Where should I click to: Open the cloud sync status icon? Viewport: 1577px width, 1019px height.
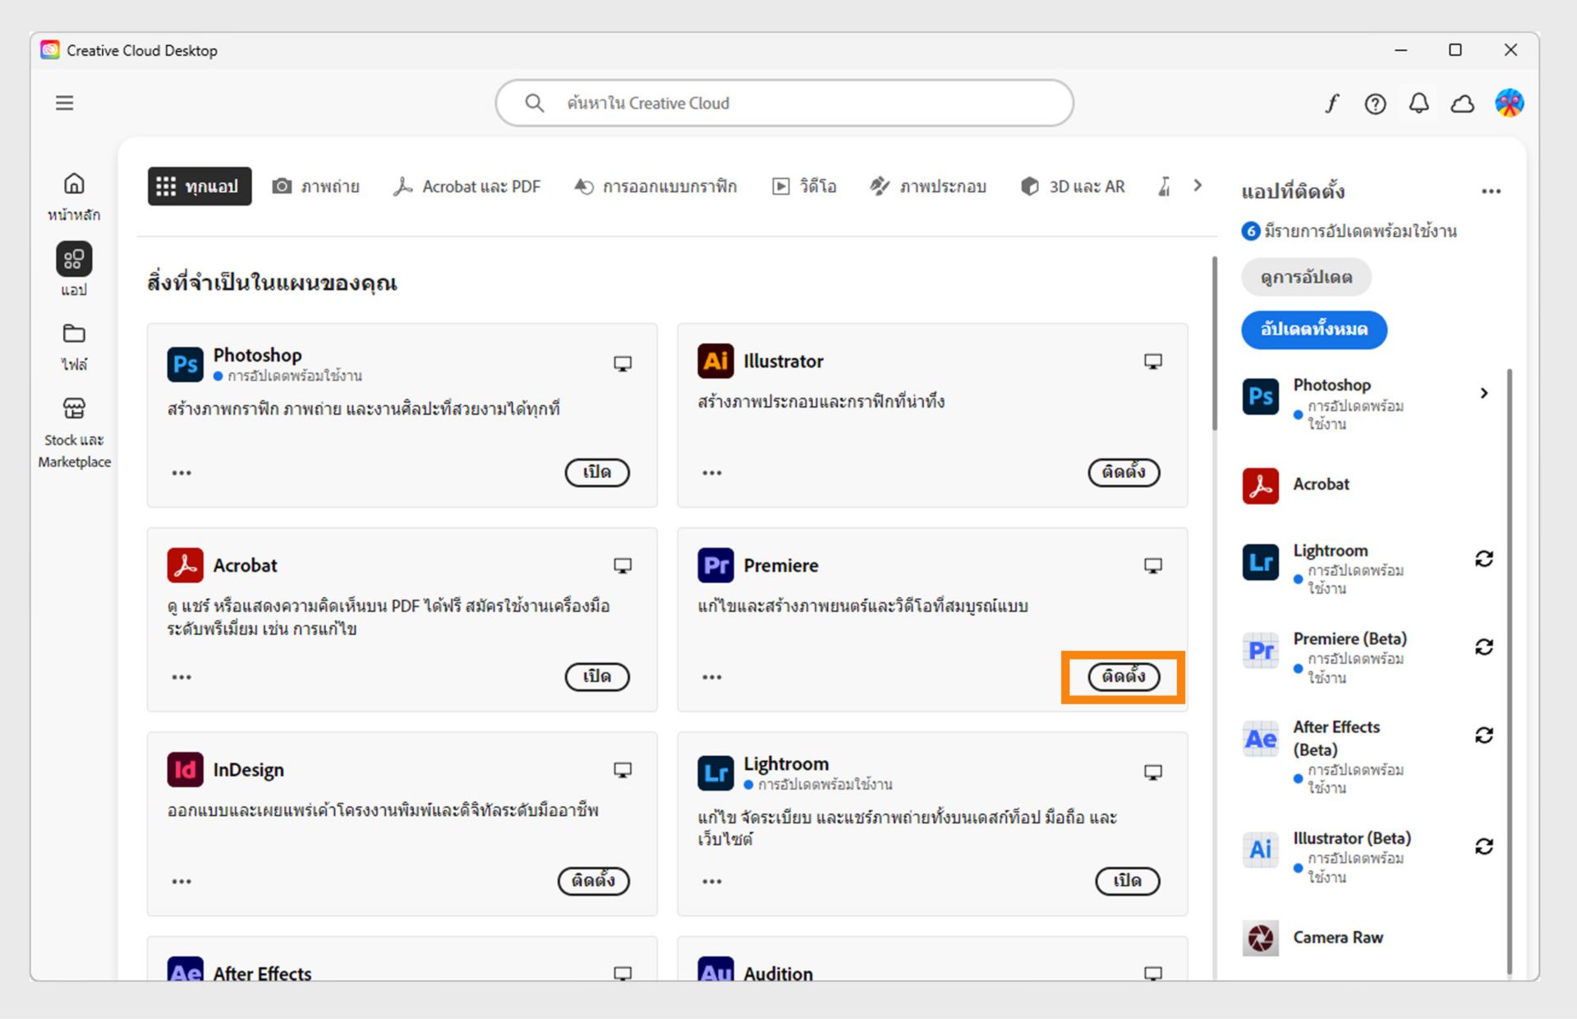(x=1462, y=104)
